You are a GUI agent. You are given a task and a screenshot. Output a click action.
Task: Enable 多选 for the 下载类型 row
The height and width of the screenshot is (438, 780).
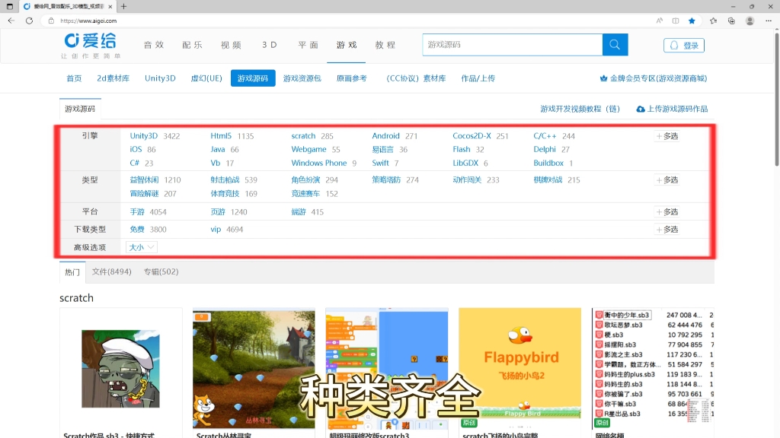667,230
